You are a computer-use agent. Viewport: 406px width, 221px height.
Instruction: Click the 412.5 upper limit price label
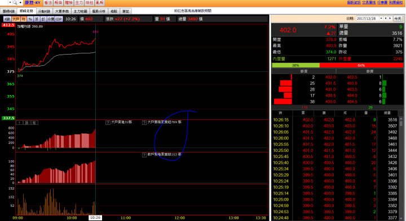tap(8, 25)
